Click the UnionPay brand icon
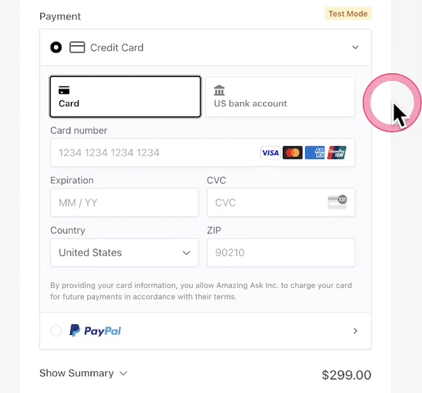 click(x=337, y=152)
